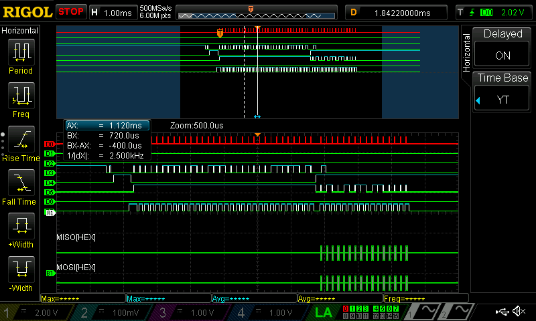Screen dimensions: 536x321
Task: Toggle logic analyzer channel 4 indicator
Action: 376,308
